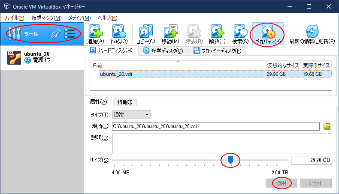
Task: Select the ツール tools item
Action: [x=42, y=34]
